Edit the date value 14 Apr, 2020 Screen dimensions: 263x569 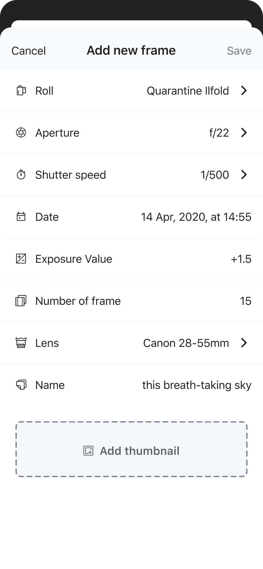196,217
